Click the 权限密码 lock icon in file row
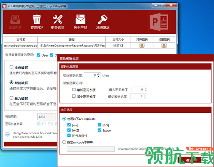Image resolution: width=214 pixels, height=167 pixels. click(x=164, y=45)
